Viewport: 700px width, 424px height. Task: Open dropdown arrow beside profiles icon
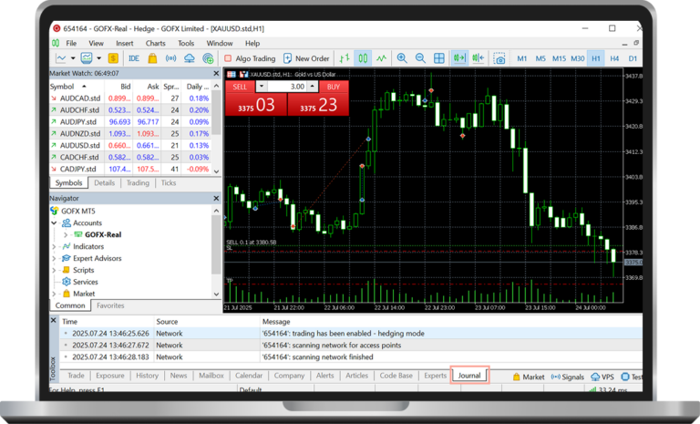point(98,58)
